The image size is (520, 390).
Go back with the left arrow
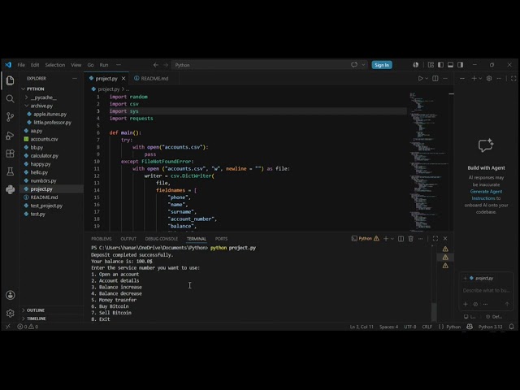pyautogui.click(x=156, y=65)
